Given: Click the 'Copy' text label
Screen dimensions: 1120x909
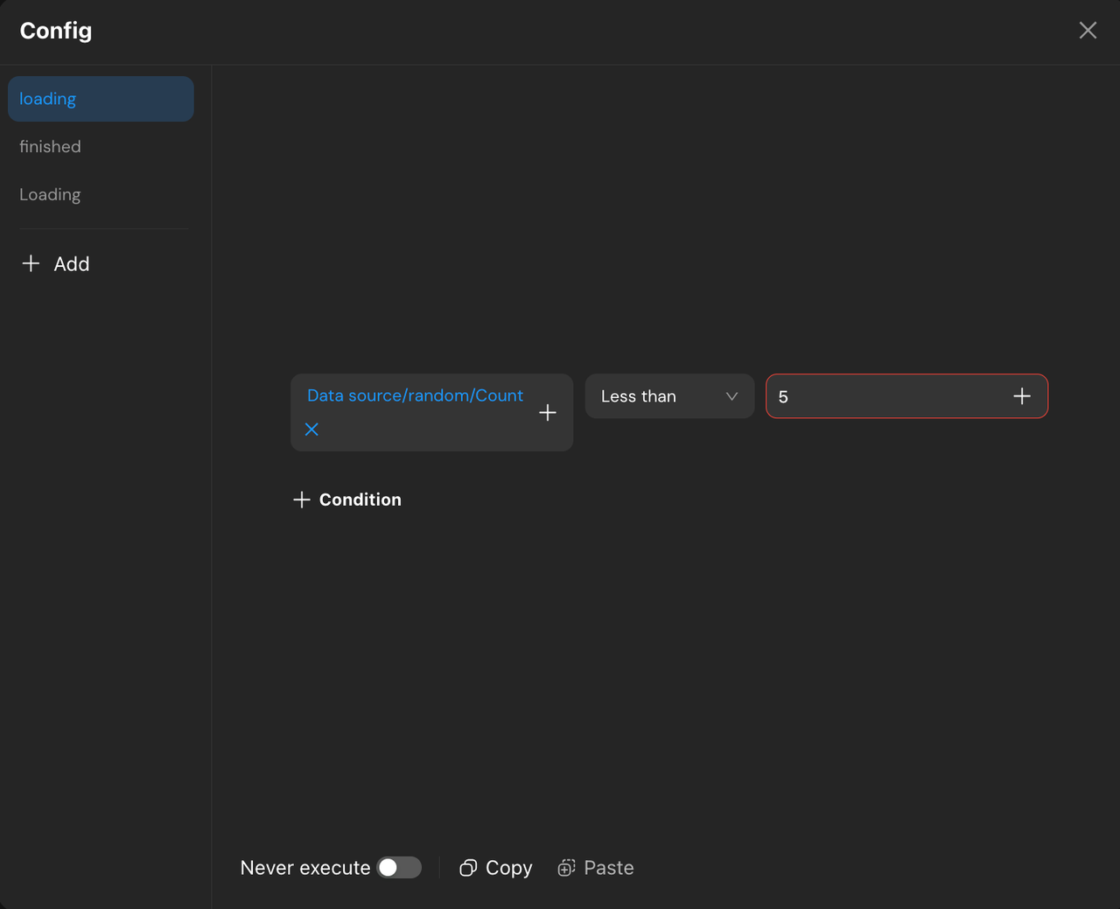Looking at the screenshot, I should click(x=508, y=868).
